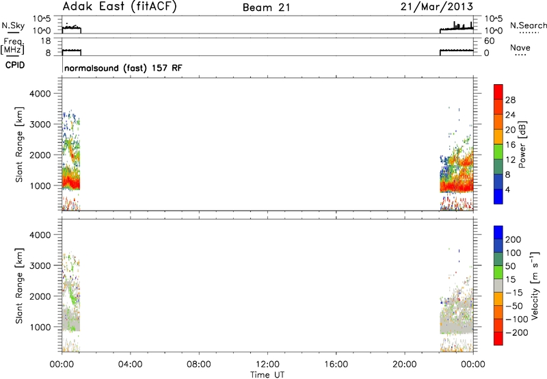Click the -200 velocity colorbar label

click(517, 332)
